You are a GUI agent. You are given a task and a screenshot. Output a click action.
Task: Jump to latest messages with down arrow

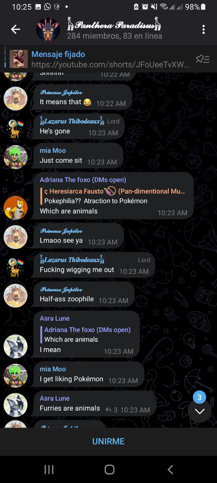[x=200, y=411]
